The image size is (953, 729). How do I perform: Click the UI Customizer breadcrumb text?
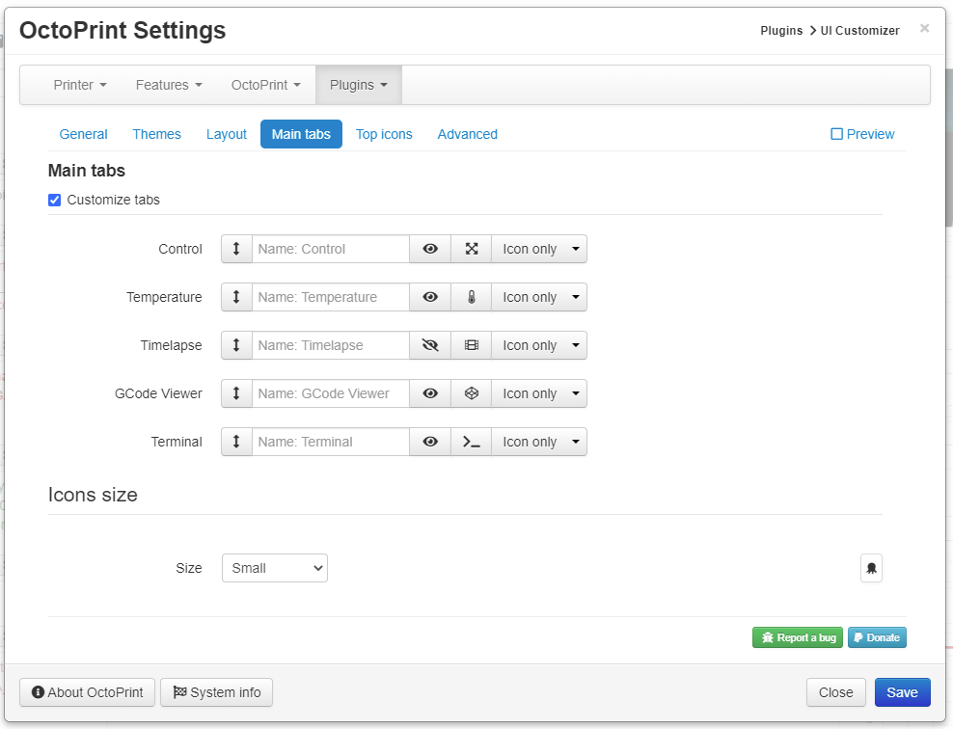860,31
